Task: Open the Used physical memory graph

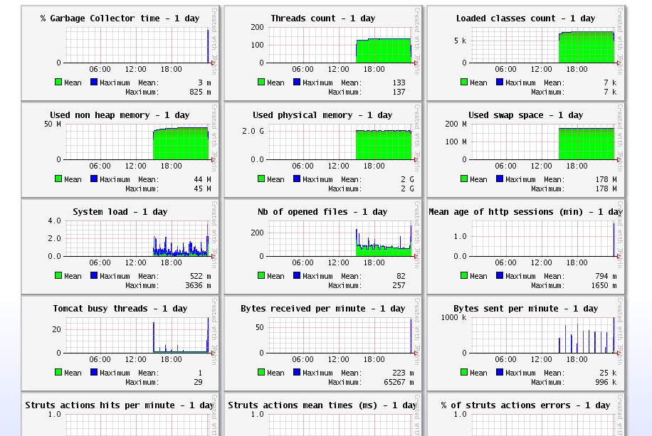Action: pos(323,150)
